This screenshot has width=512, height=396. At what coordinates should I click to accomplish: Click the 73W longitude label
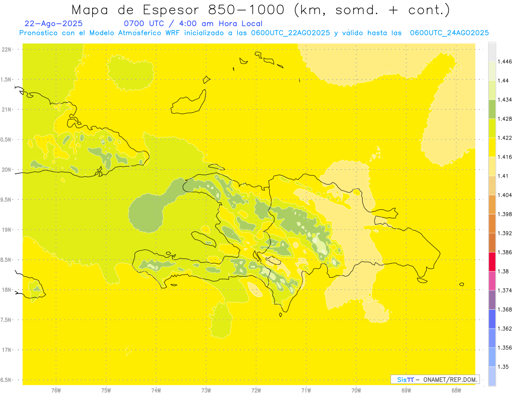coord(206,390)
